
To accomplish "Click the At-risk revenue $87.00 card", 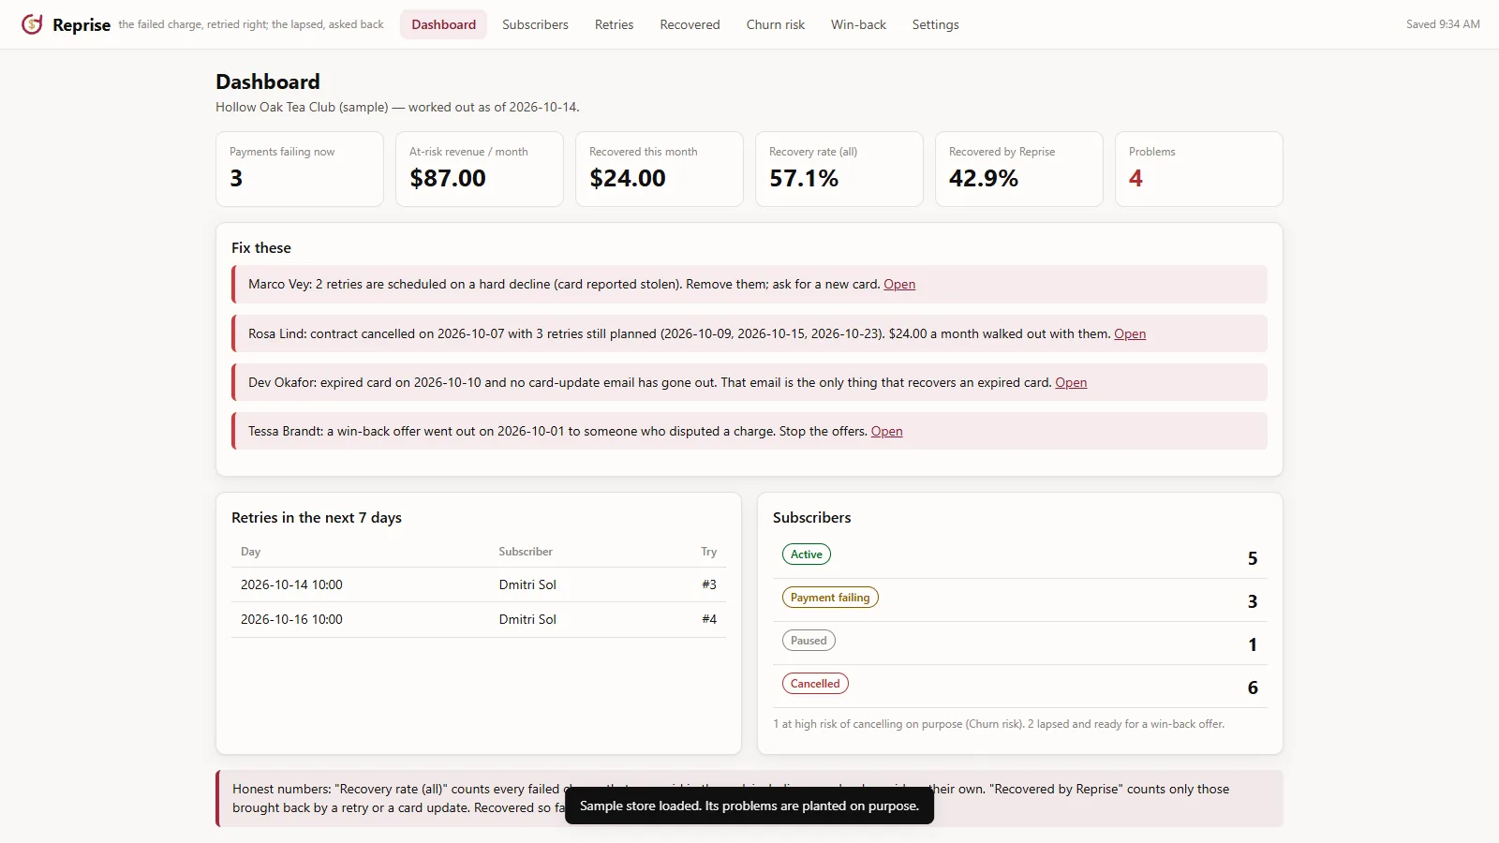I will (x=480, y=169).
